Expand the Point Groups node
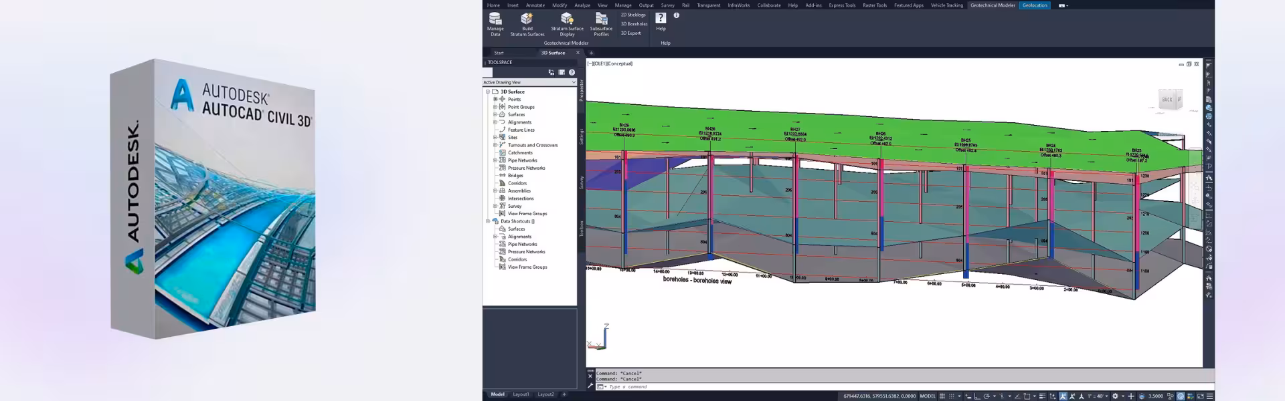 495,107
